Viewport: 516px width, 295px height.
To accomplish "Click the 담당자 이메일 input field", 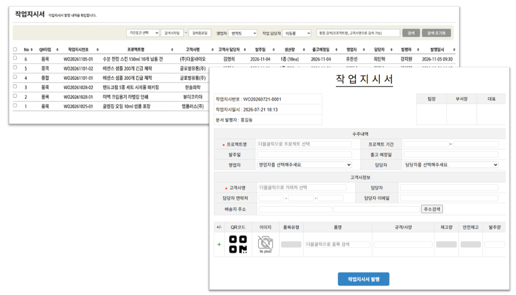I will tap(449, 198).
